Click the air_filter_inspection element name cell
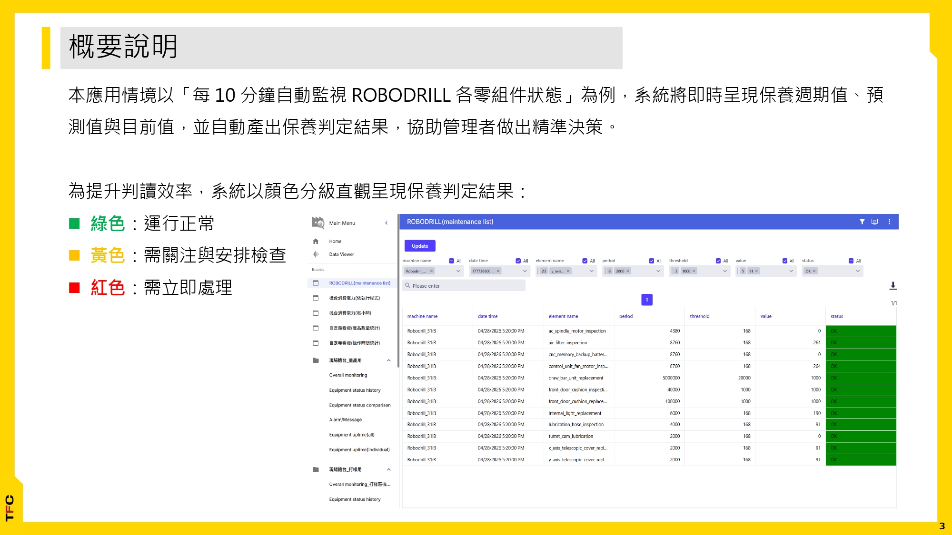952x535 pixels. pyautogui.click(x=578, y=343)
